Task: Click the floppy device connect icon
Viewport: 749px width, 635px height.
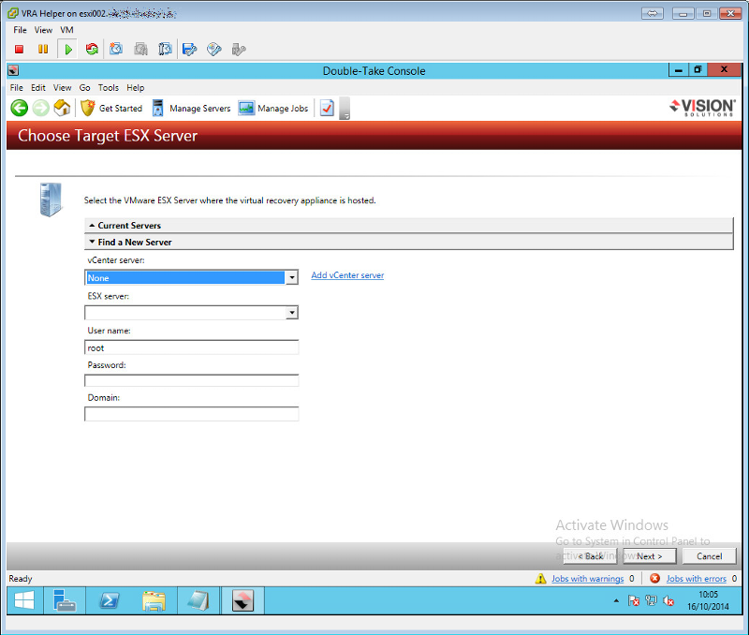Action: click(x=190, y=50)
